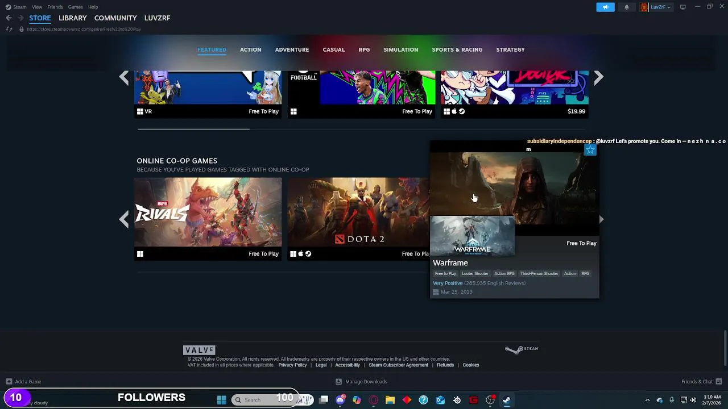The width and height of the screenshot is (728, 409).
Task: Open the Privacy Policy link
Action: pyautogui.click(x=292, y=365)
